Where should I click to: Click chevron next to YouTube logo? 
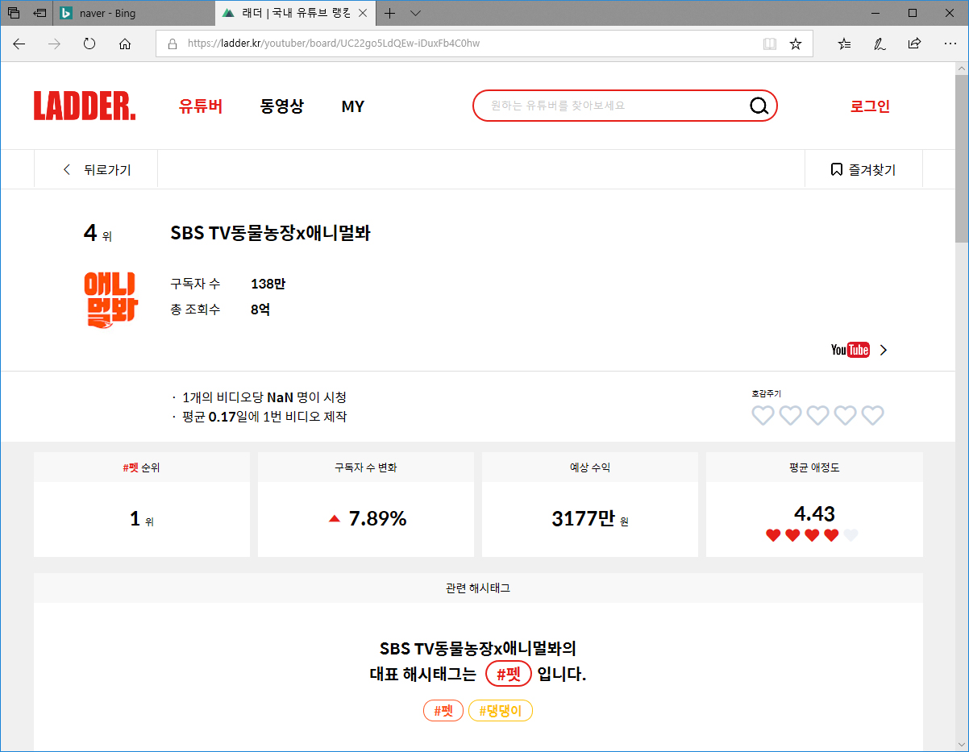tap(884, 350)
